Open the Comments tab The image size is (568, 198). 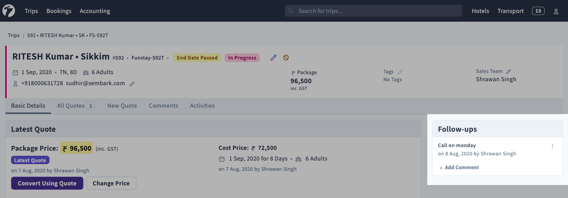coord(163,106)
